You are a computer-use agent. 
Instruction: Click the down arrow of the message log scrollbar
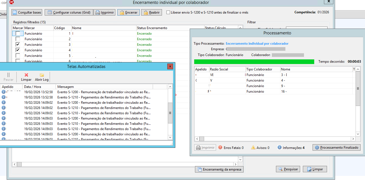tap(170, 137)
